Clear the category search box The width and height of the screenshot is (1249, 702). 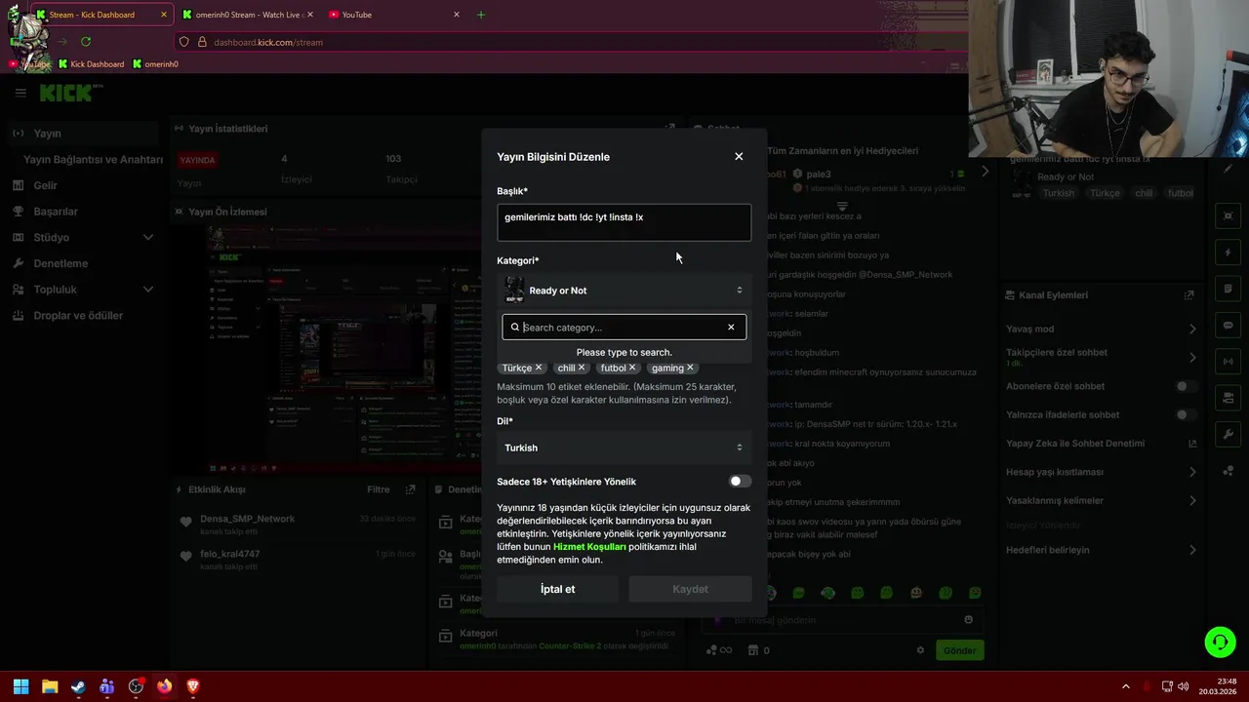pos(731,328)
